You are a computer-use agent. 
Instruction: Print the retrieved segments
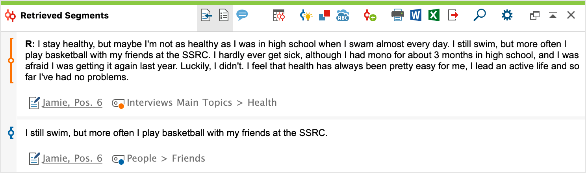tap(397, 16)
